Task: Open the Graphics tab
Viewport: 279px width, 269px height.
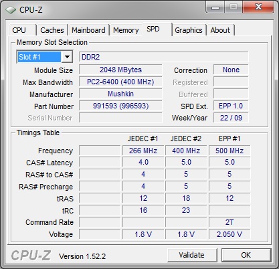Action: pos(189,30)
